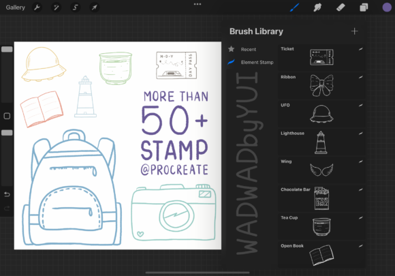Click the Brush Library title
The width and height of the screenshot is (395, 276).
point(256,31)
